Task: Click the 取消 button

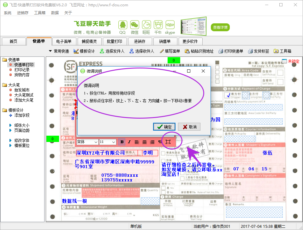Action: [x=189, y=127]
